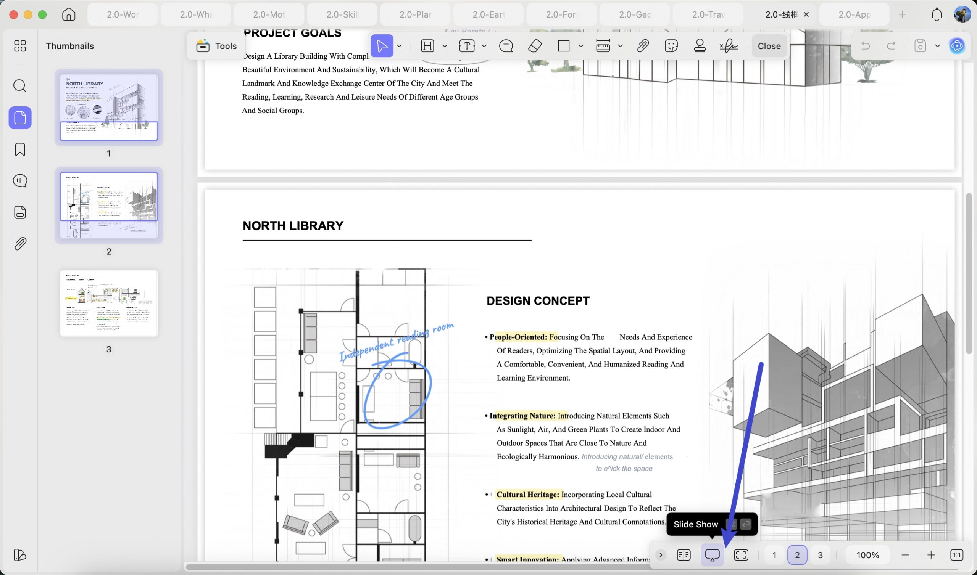Expand the text box tool dropdown
Image resolution: width=977 pixels, height=575 pixels.
[x=484, y=46]
